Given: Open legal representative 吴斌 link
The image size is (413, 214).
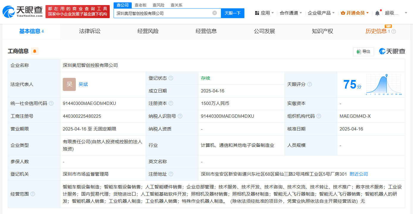Looking at the screenshot, I should tap(83, 84).
